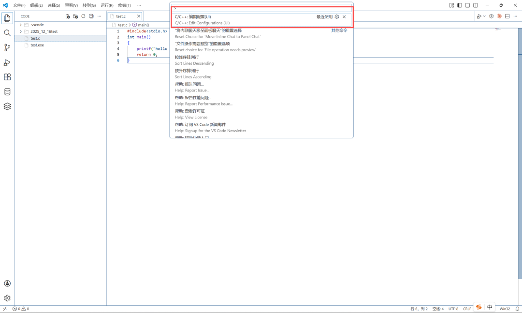Image resolution: width=522 pixels, height=313 pixels.
Task: Open the 选择(S) menu
Action: pos(54,5)
